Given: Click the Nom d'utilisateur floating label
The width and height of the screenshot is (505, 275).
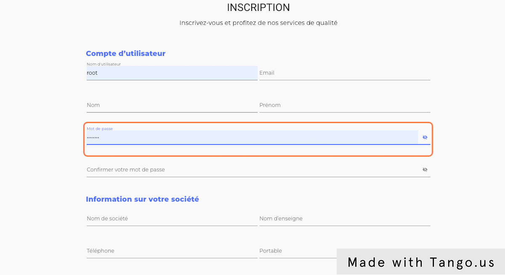Looking at the screenshot, I should pos(104,64).
